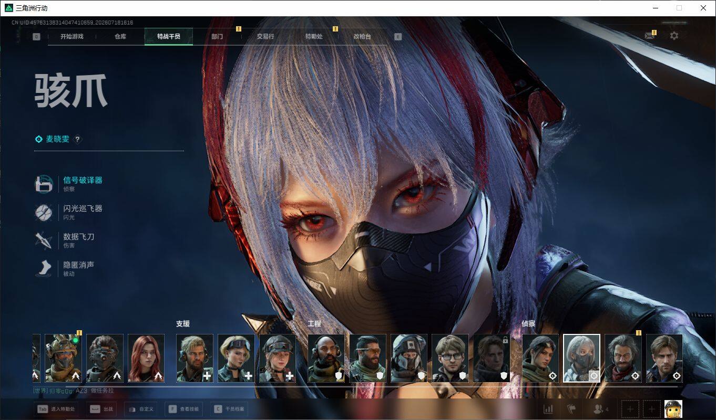The width and height of the screenshot is (716, 420).
Task: Select the locked engineer operator portrait
Action: coord(492,358)
